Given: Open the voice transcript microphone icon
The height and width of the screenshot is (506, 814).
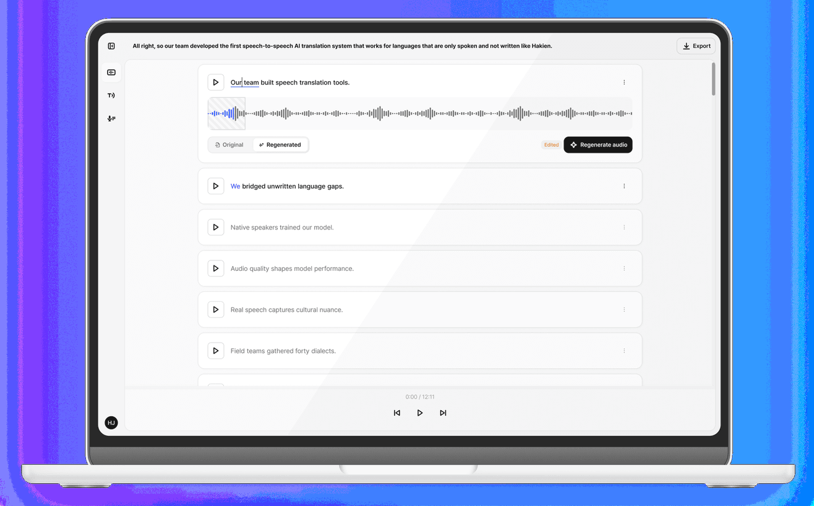Looking at the screenshot, I should (111, 118).
